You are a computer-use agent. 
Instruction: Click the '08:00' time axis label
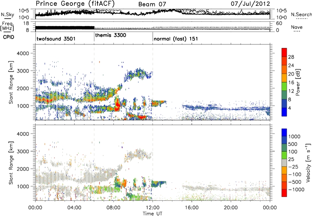113,208
